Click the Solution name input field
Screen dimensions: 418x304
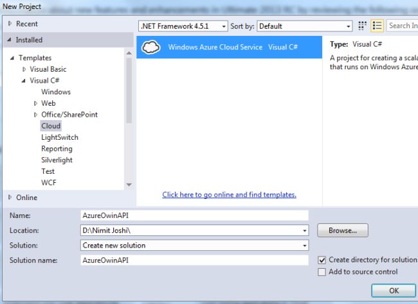[194, 260]
